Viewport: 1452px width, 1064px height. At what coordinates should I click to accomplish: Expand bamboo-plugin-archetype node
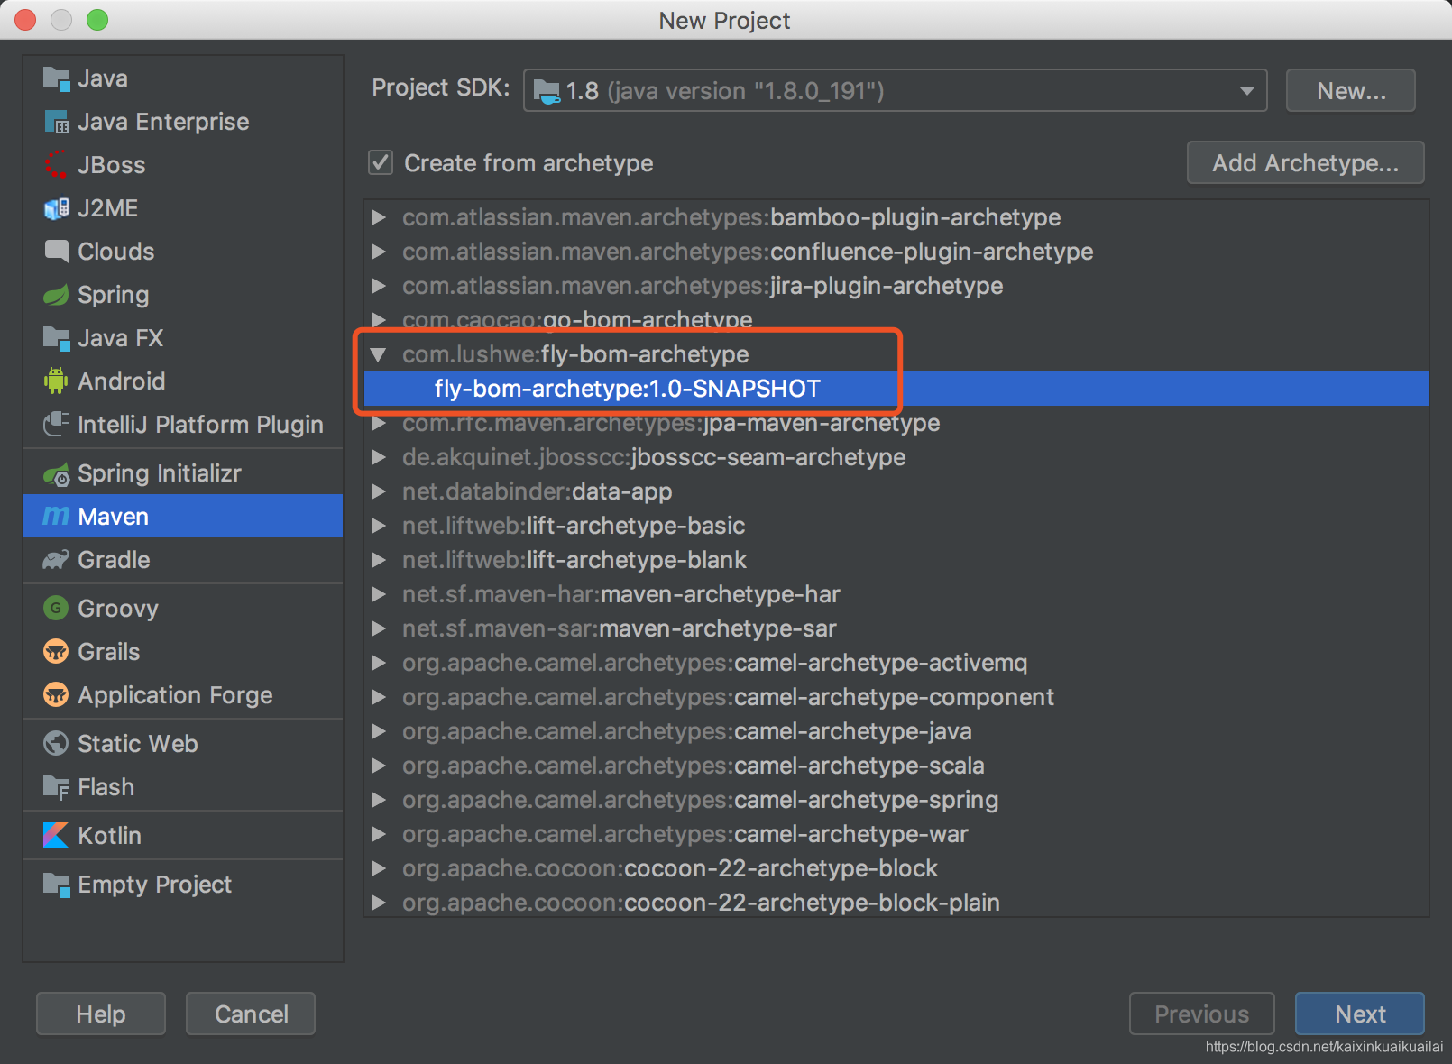379,217
